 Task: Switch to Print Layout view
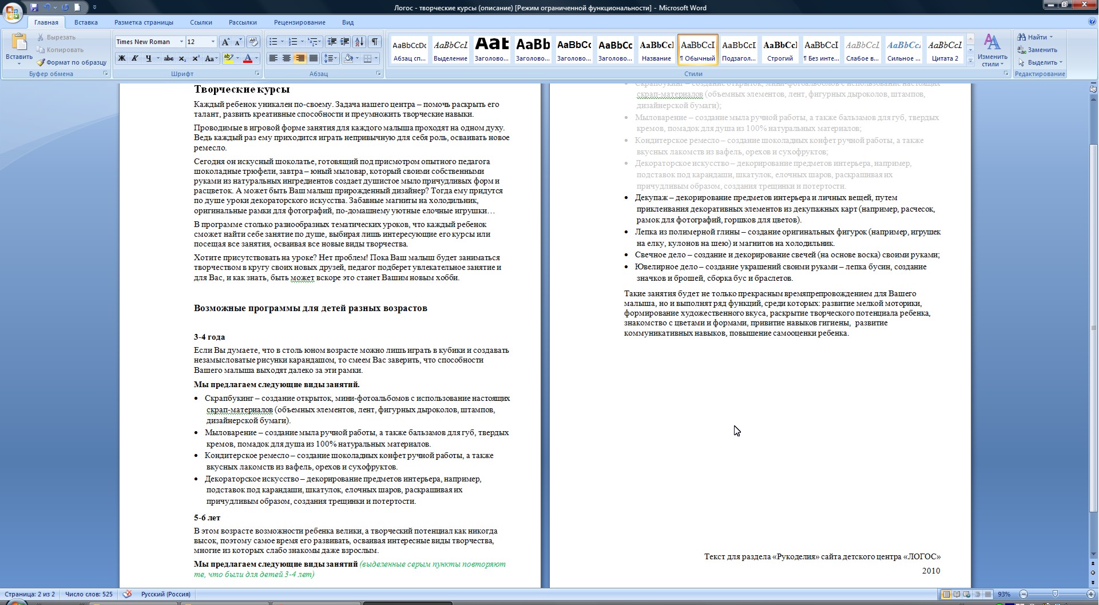(x=946, y=594)
